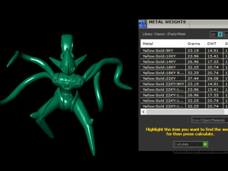Click the Use Object Materials button

[x=209, y=120]
